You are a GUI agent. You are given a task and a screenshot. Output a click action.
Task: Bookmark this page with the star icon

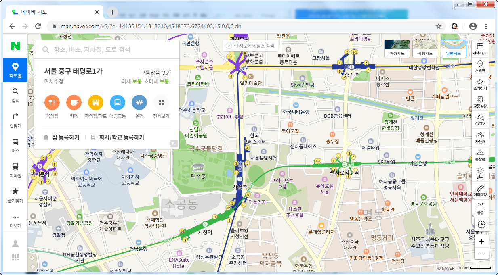[438, 26]
